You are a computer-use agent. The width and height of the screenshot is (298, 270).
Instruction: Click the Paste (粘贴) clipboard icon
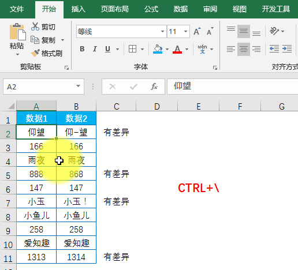17,32
